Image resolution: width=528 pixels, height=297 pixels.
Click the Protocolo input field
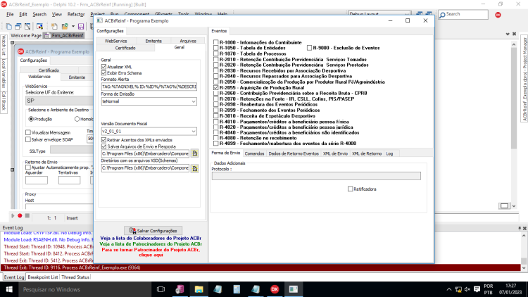pos(316,176)
